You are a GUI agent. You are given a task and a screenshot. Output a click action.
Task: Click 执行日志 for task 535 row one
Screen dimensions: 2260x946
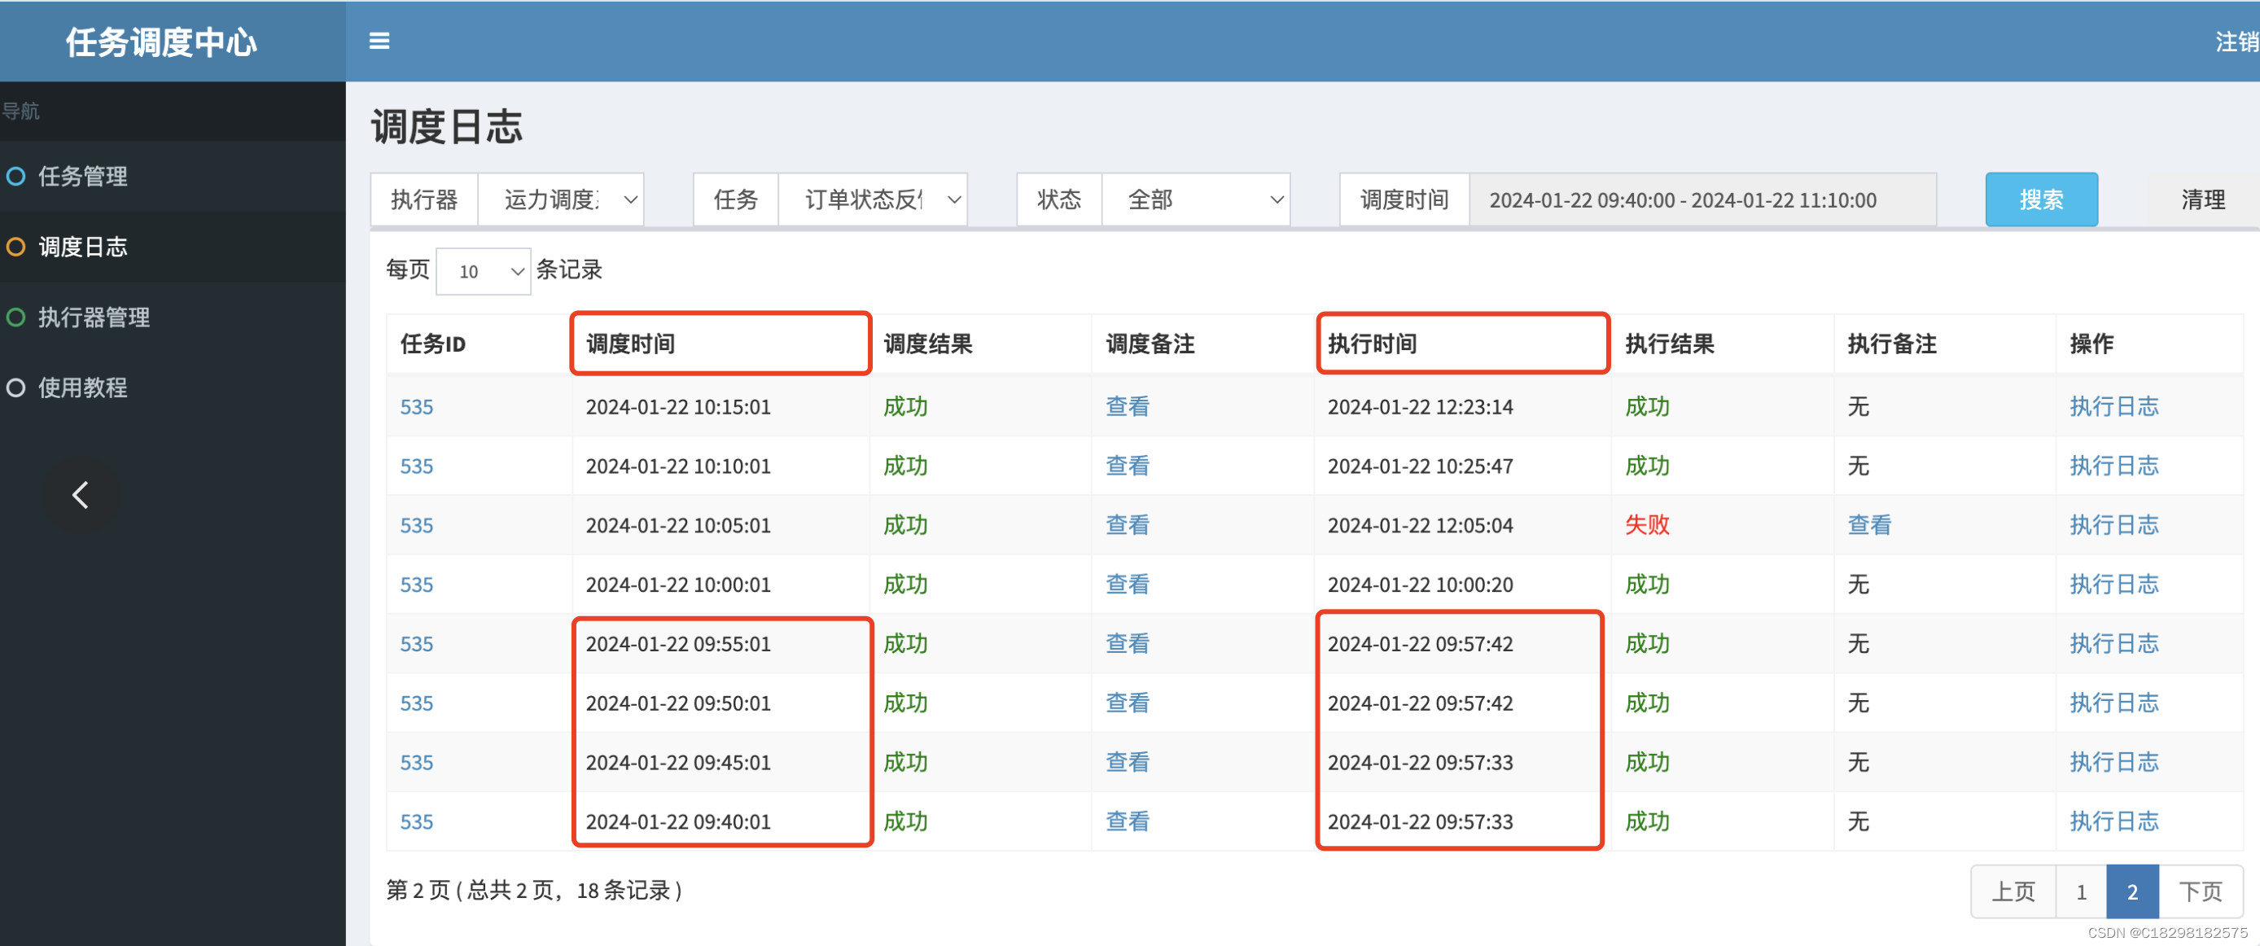tap(2114, 405)
